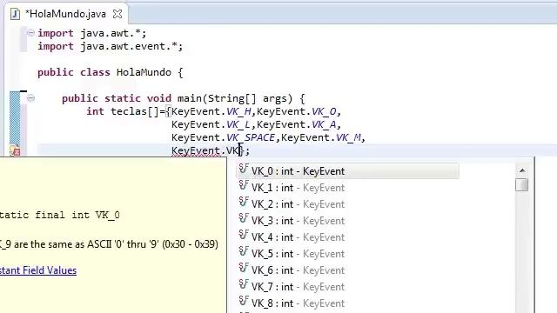Choose VK_7 autocomplete suggestion
Screen dimensions: 557x313
coord(348,287)
